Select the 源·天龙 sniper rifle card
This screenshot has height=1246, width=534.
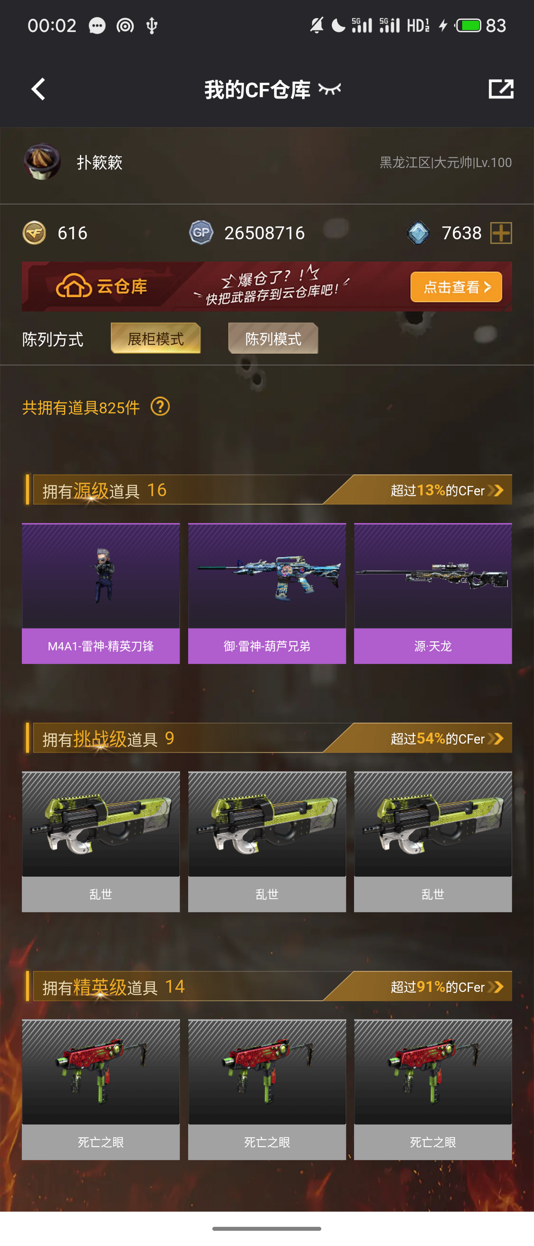tap(433, 593)
